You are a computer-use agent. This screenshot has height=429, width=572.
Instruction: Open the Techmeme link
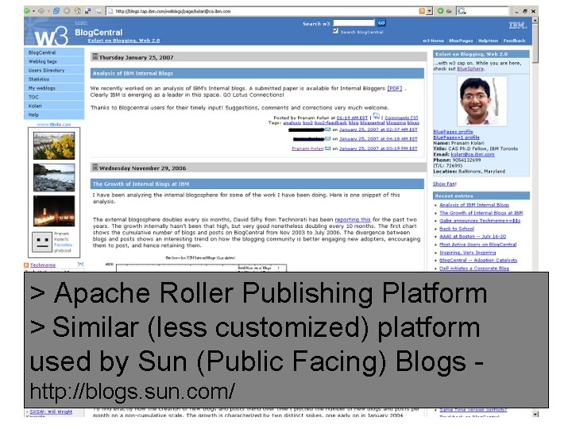click(43, 265)
